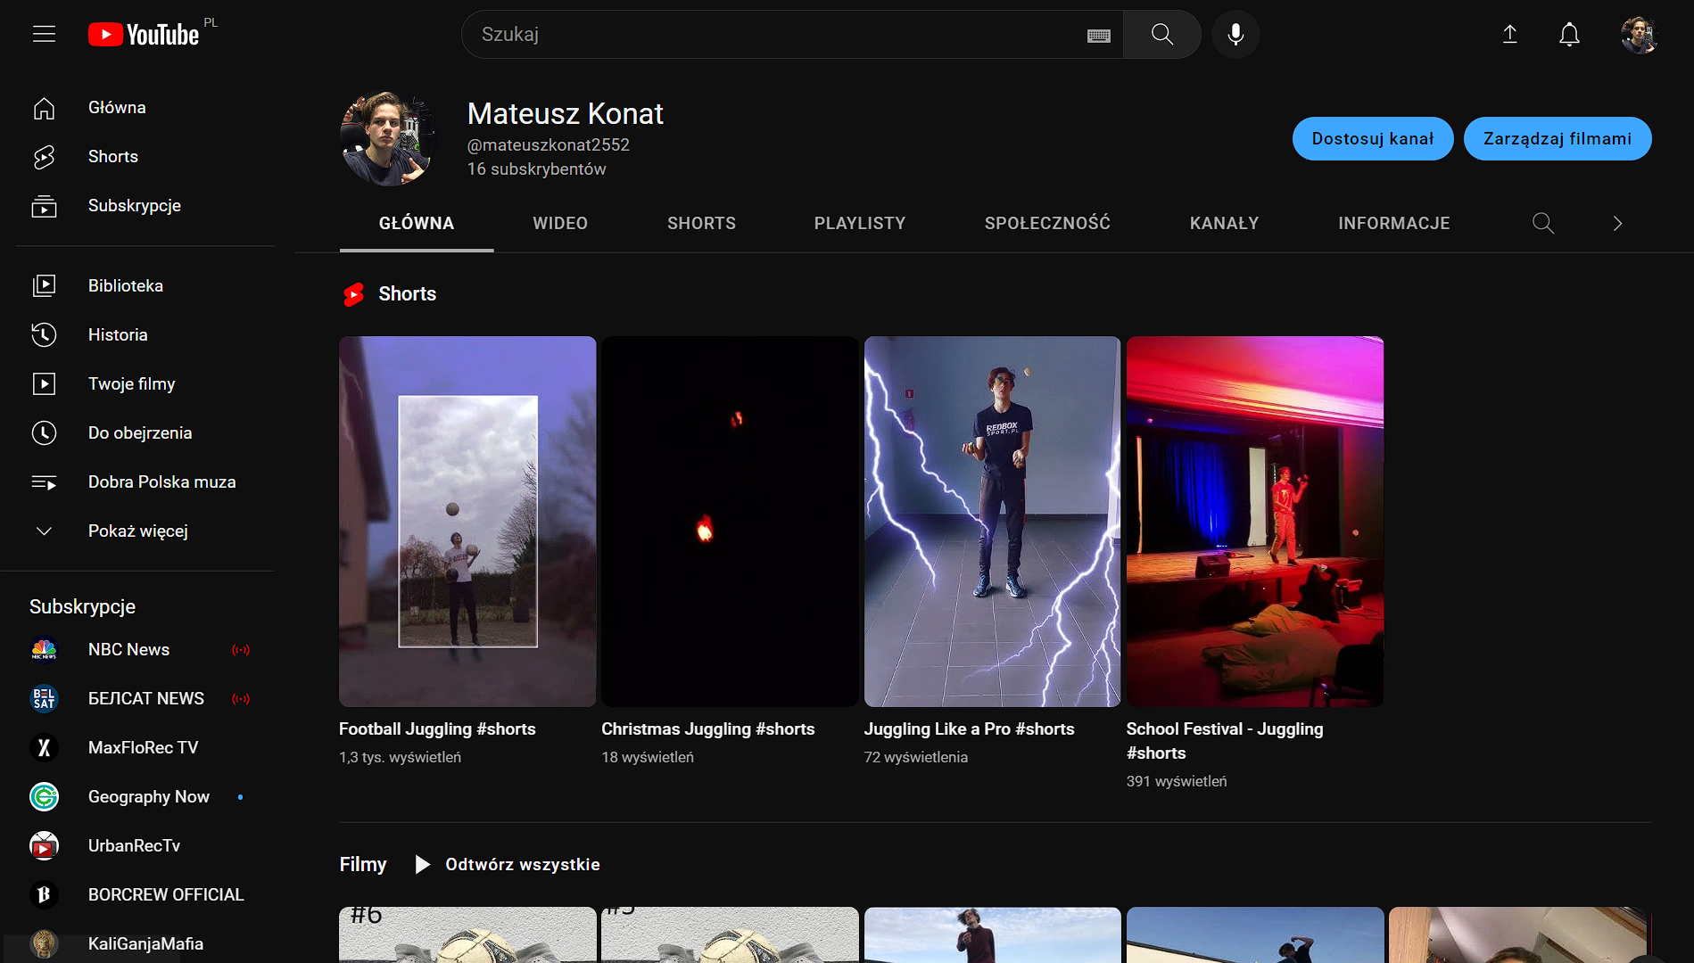
Task: Start voice search with microphone icon
Action: click(x=1235, y=34)
